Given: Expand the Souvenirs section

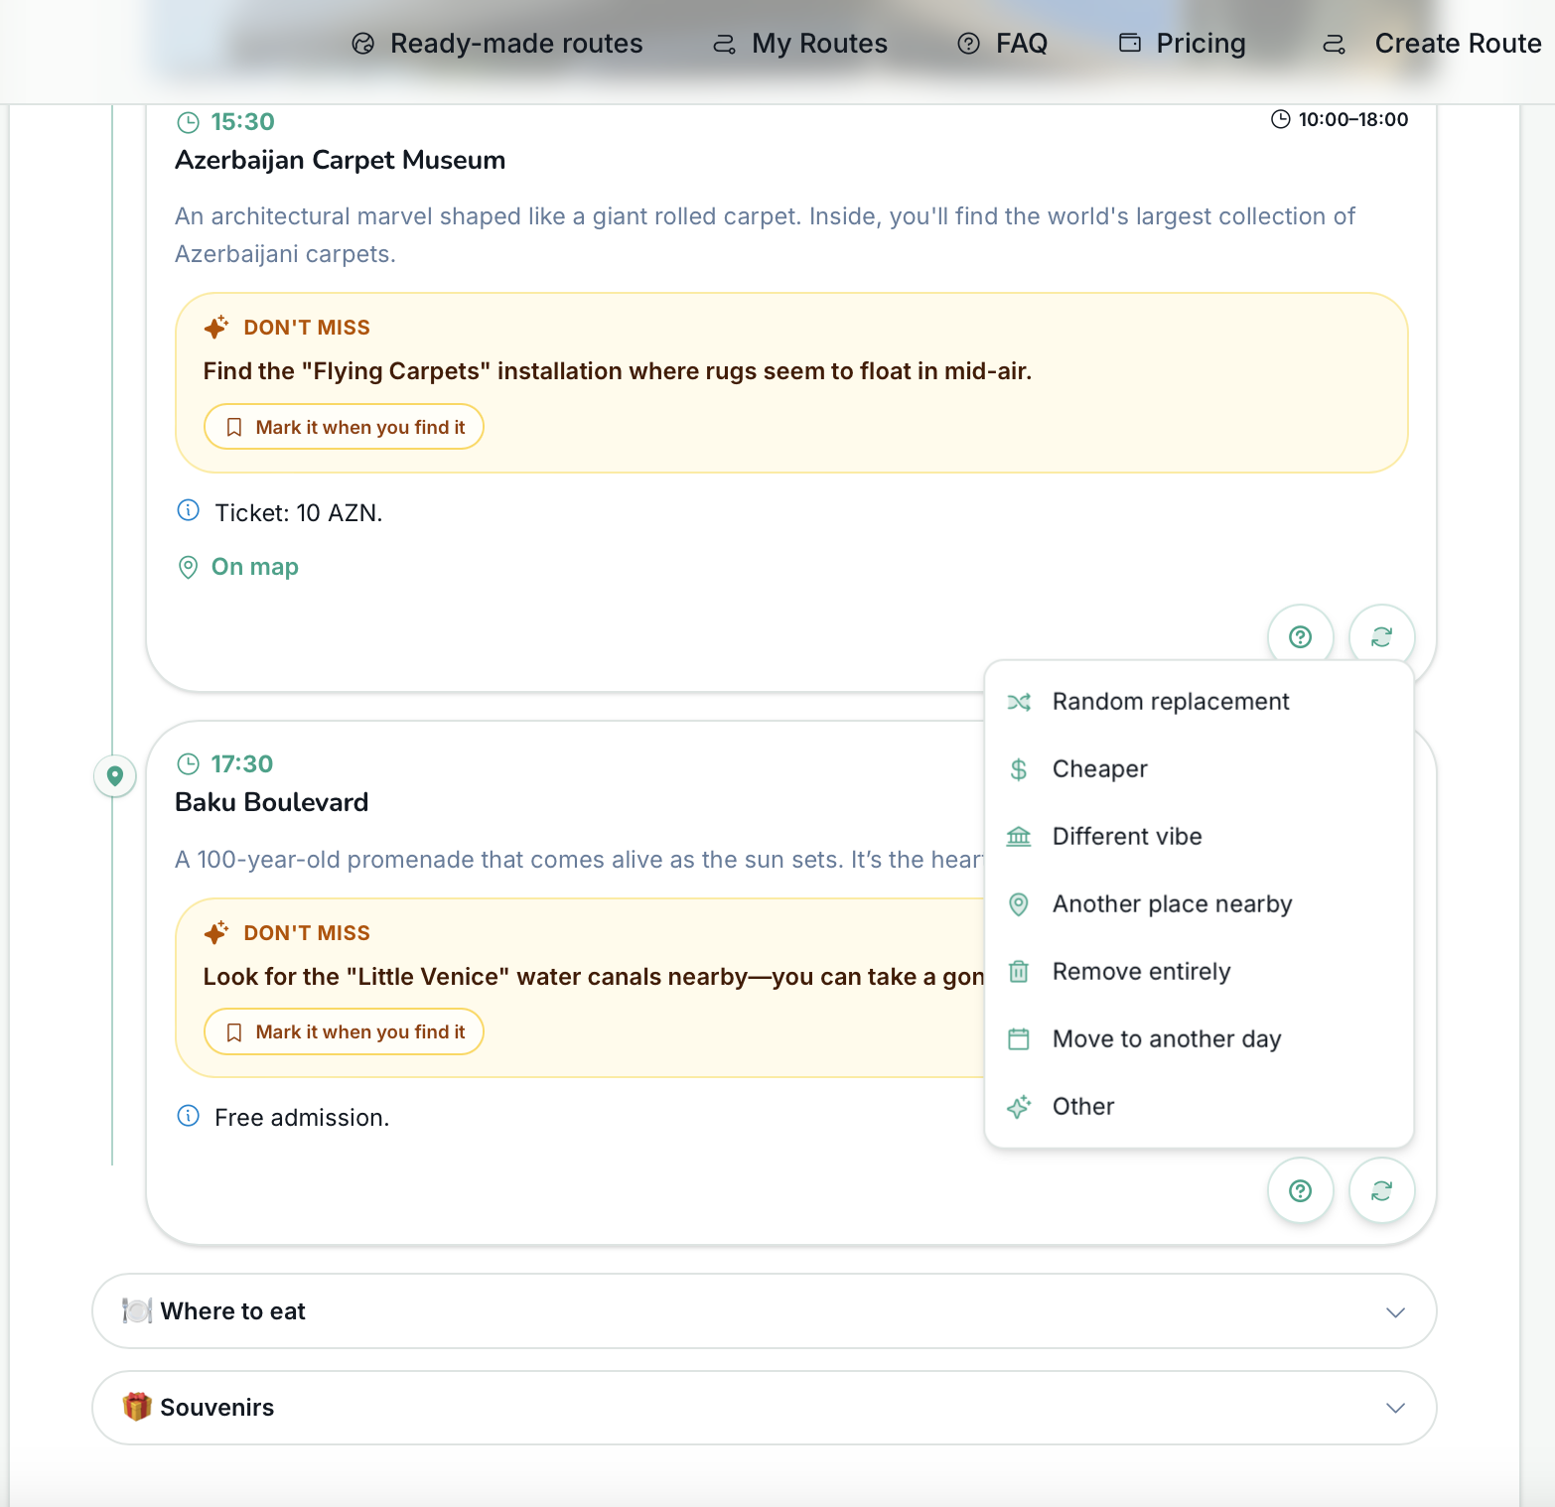Looking at the screenshot, I should point(764,1408).
